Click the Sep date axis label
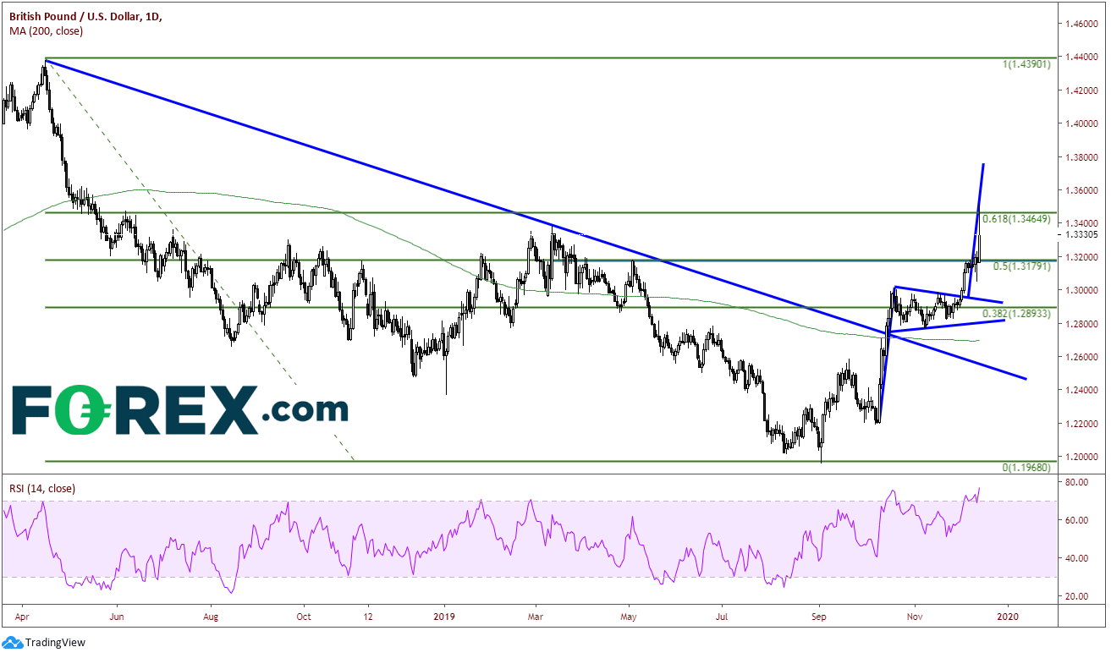Viewport: 1111px width, 658px height. (x=818, y=617)
